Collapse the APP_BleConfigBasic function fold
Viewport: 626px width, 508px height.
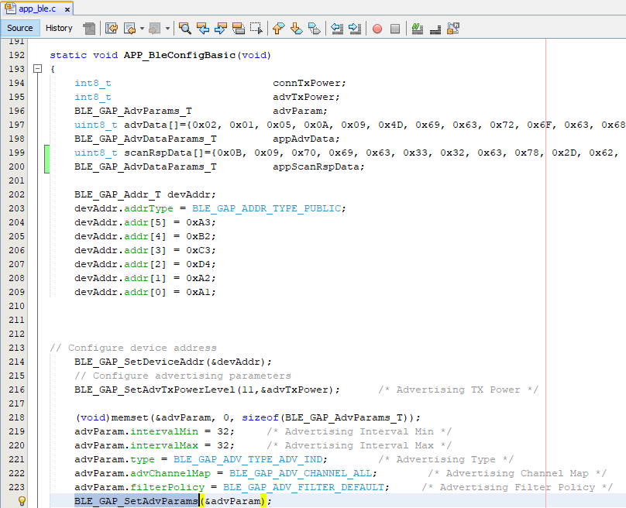click(36, 69)
